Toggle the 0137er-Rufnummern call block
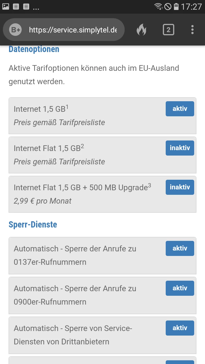The width and height of the screenshot is (205, 364). click(x=180, y=248)
